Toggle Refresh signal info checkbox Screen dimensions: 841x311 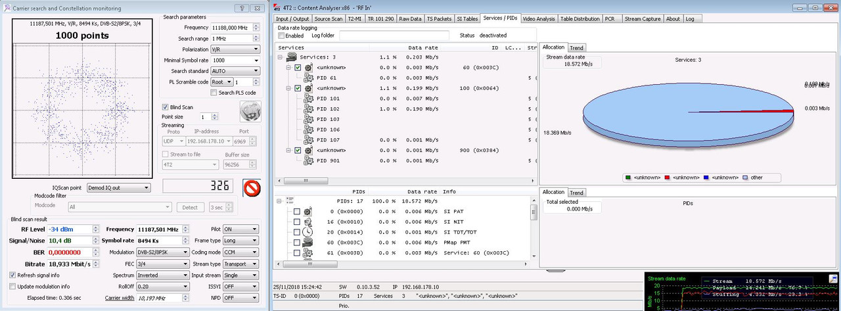[13, 275]
